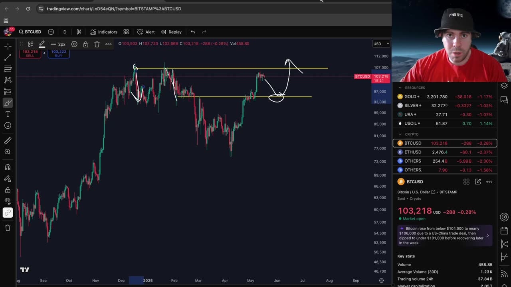Select the trend line tool

[8, 57]
